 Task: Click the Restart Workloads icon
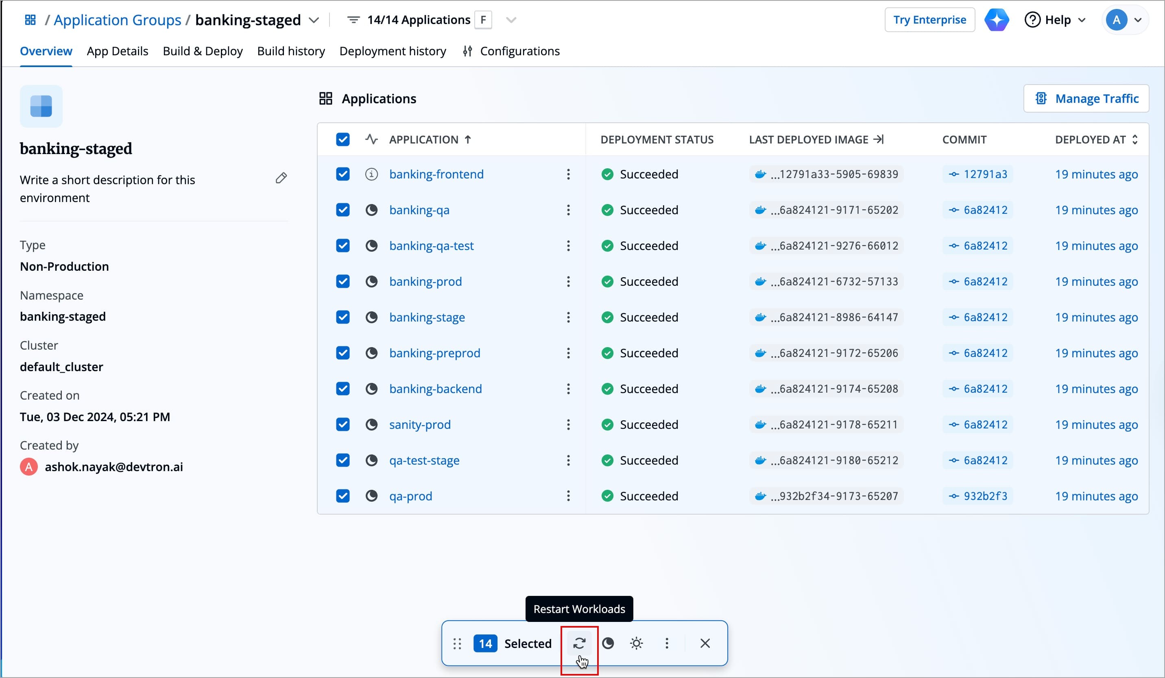(x=579, y=643)
